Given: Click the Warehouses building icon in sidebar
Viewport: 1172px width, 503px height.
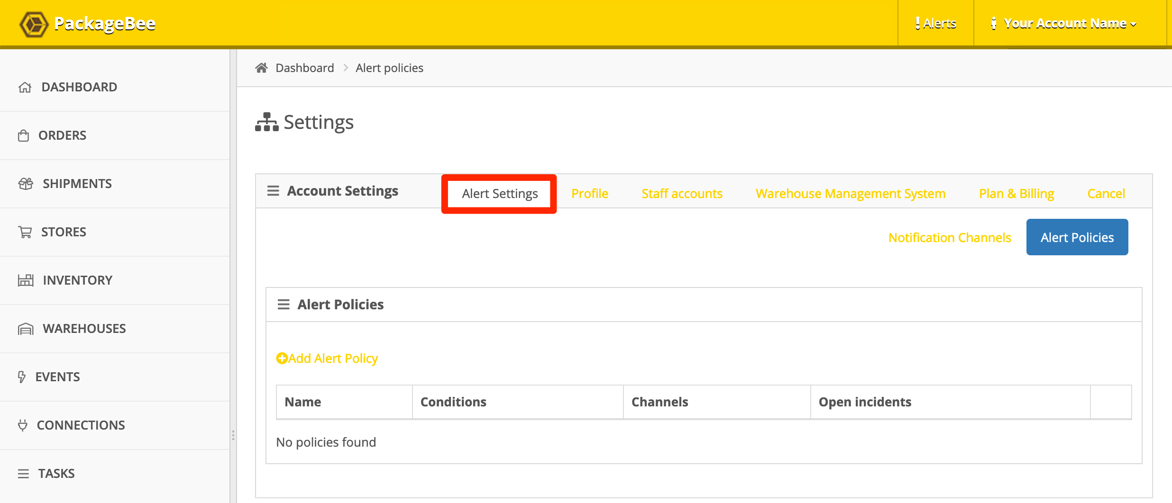Looking at the screenshot, I should [26, 329].
